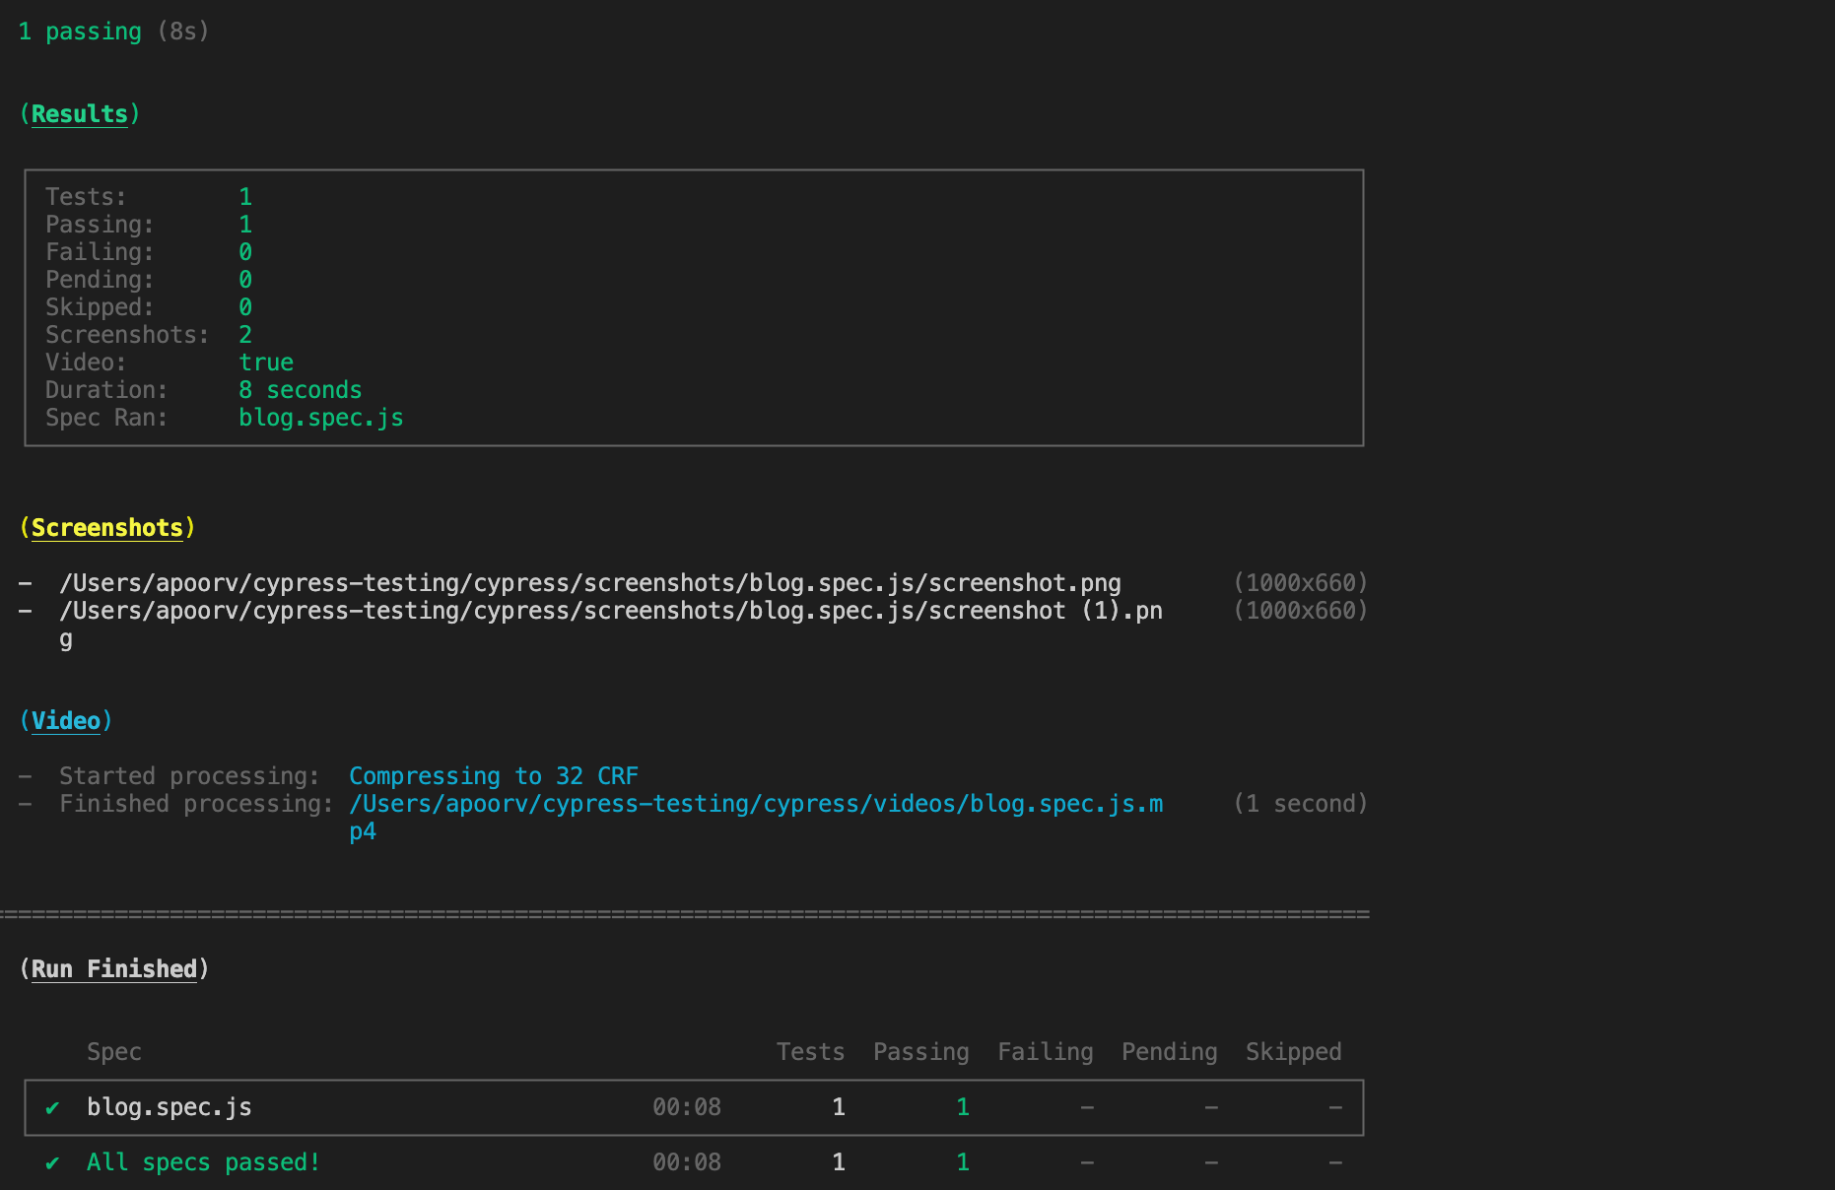Click the Run Finished heading
This screenshot has width=1835, height=1190.
pos(113,969)
